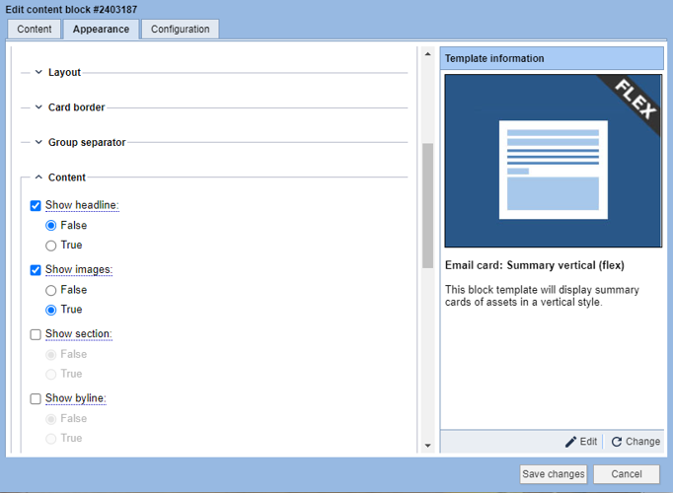Select False under Show headline
The height and width of the screenshot is (493, 673).
click(50, 226)
